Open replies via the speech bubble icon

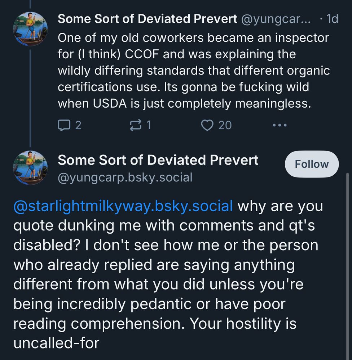coord(65,125)
